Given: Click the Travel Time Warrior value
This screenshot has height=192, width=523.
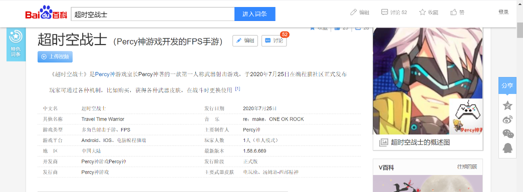Looking at the screenshot, I should [x=103, y=119].
